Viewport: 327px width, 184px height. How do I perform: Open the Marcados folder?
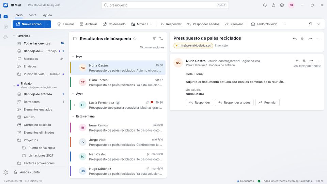[x=40, y=59]
